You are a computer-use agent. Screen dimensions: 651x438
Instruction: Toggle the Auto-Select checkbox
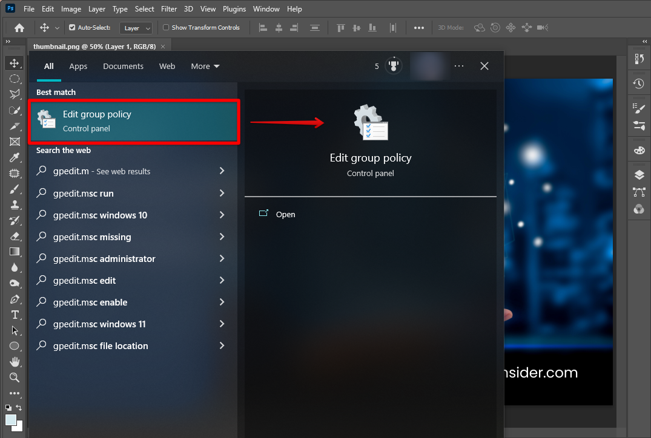(73, 28)
